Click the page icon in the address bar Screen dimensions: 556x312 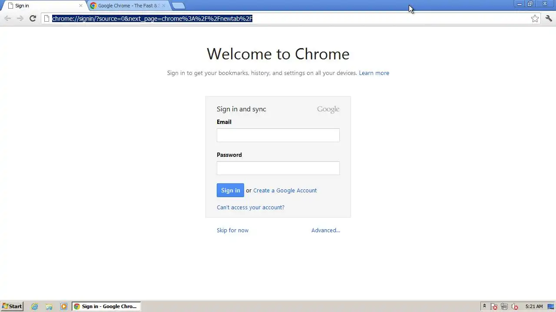(47, 18)
